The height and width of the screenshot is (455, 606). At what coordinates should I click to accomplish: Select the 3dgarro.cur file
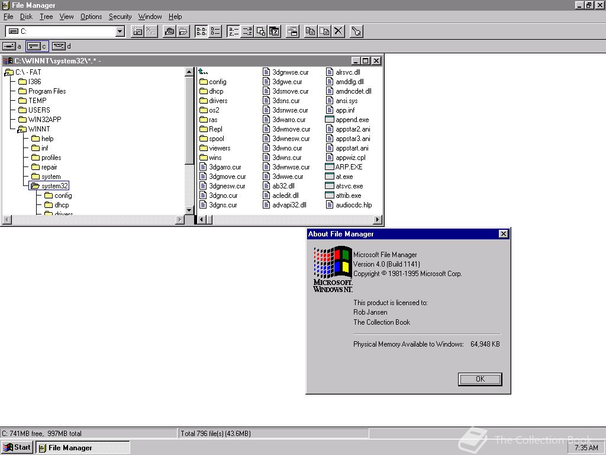[x=220, y=166]
